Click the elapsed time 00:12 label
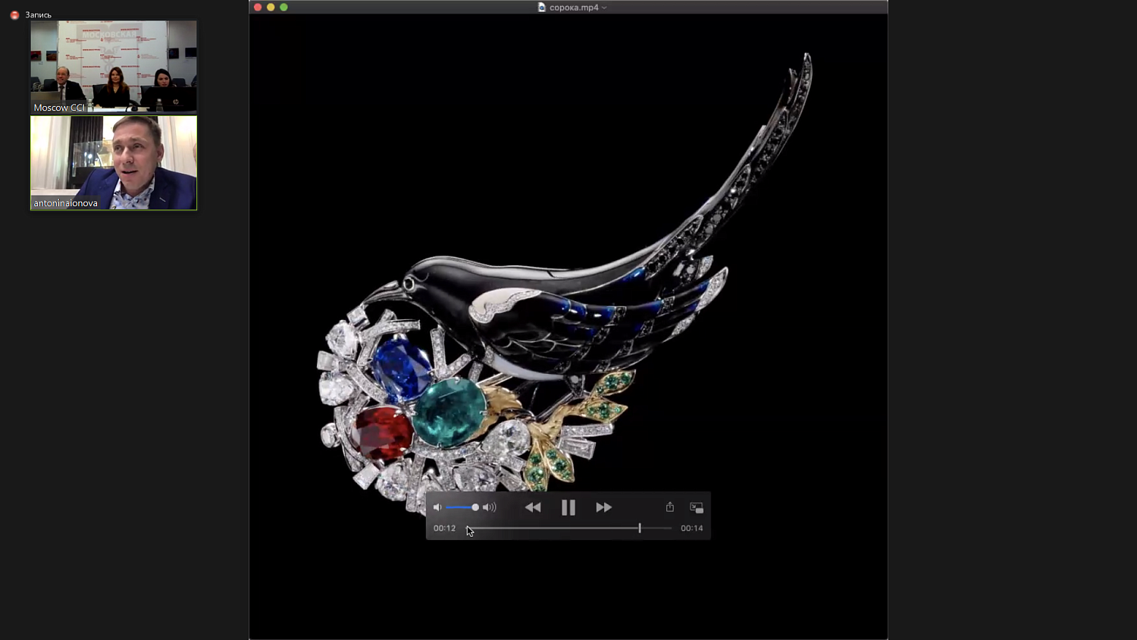Screen dimensions: 1137x640 coord(444,529)
